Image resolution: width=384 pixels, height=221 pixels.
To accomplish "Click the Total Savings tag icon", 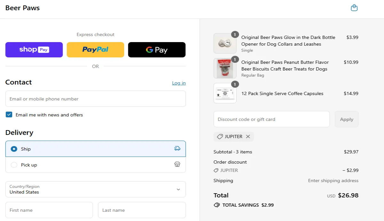I will pos(217,205).
